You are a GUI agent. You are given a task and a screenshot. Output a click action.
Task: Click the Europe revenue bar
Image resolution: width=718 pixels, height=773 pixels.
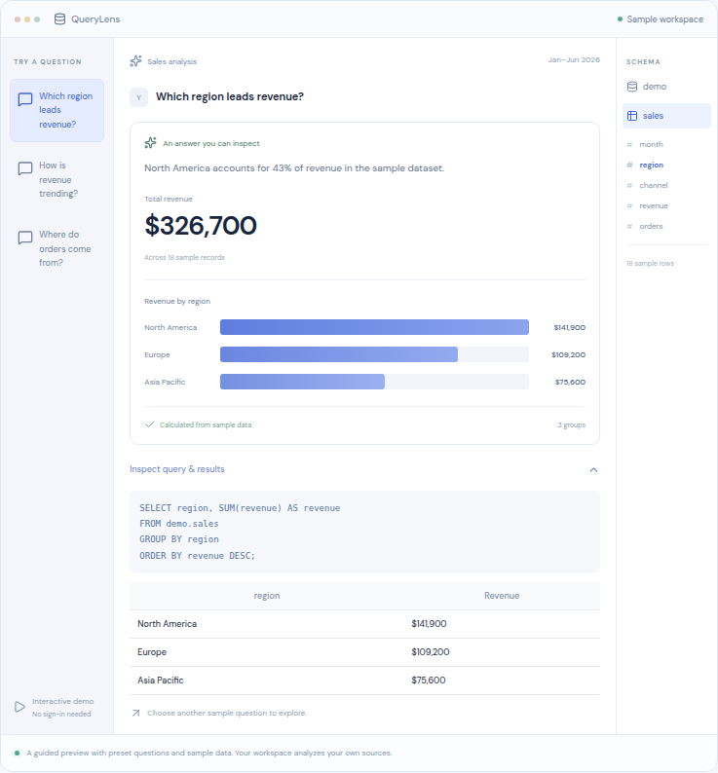339,354
